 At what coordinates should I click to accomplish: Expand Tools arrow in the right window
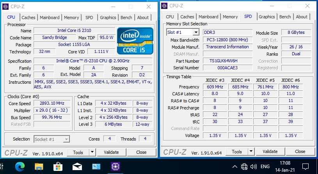pos(251,151)
